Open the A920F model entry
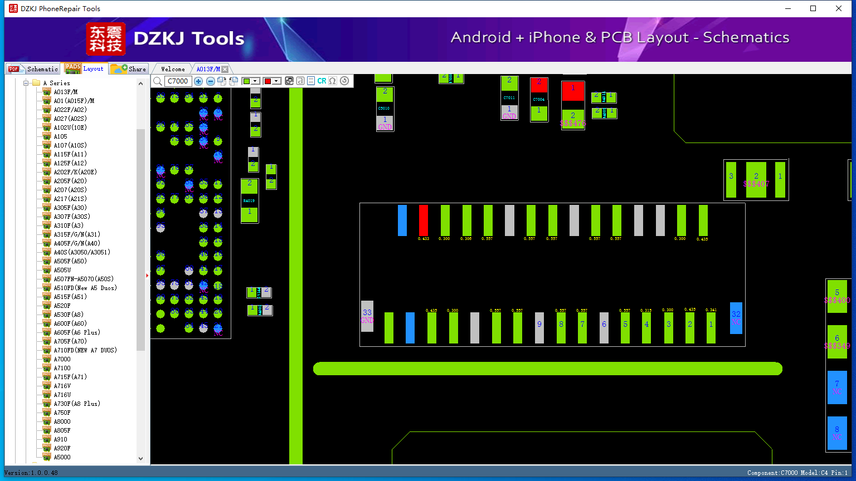856x481 pixels. coord(62,448)
